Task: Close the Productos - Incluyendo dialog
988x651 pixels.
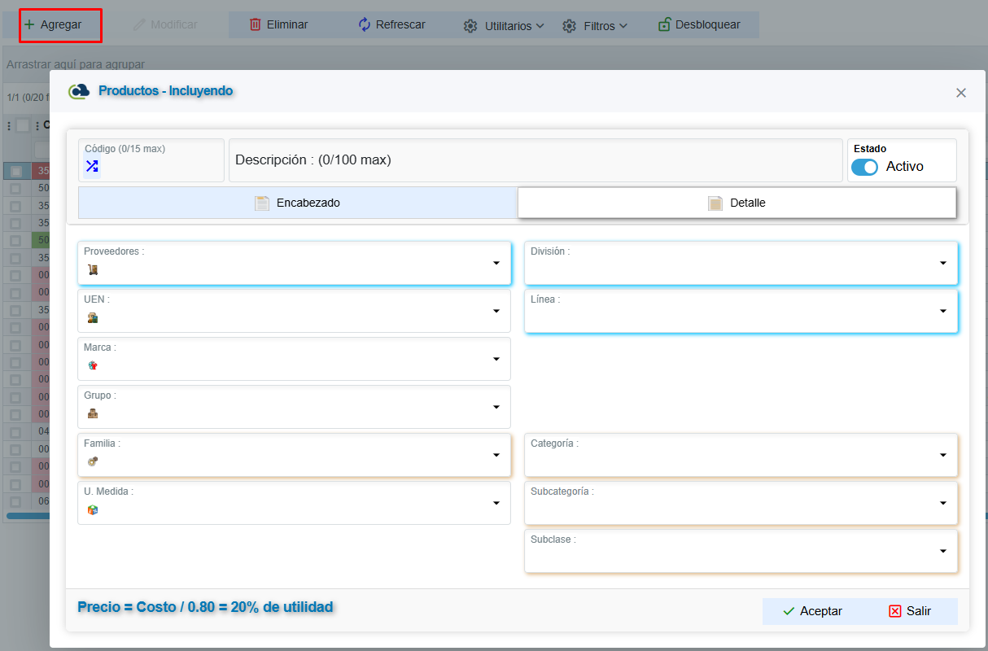Action: [961, 93]
